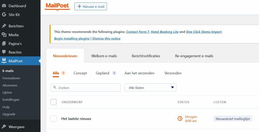Open Abonnees in the MailPoet submenu
The image size is (259, 132).
tap(10, 85)
